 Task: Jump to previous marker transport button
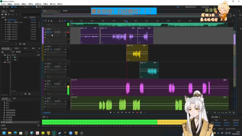pyautogui.click(x=122, y=112)
